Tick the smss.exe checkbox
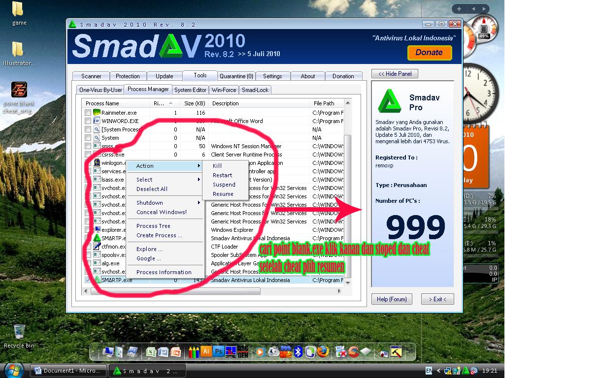 click(88, 146)
